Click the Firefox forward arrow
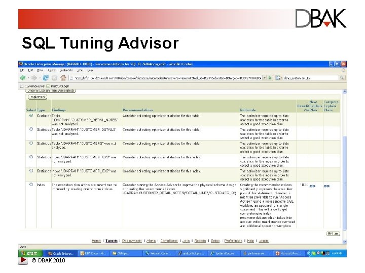 coord(34,78)
